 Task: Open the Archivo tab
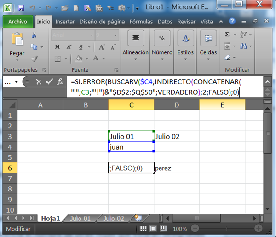17,22
